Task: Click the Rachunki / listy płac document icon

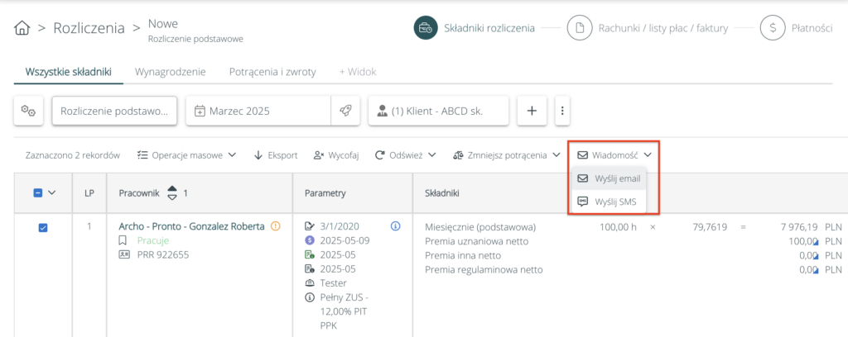Action: (580, 28)
